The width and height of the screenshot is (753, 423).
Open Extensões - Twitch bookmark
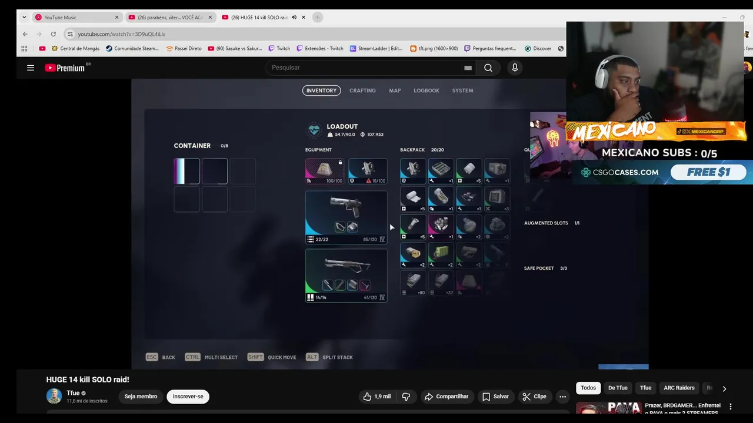click(320, 49)
